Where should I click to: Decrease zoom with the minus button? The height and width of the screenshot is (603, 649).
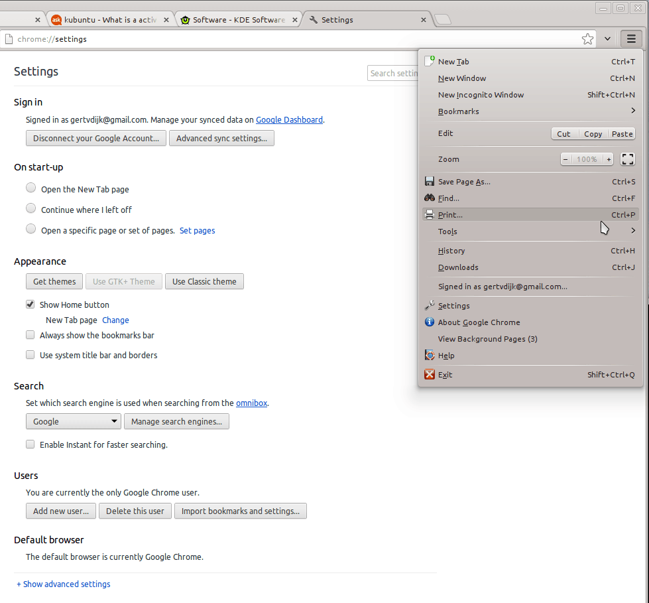pos(565,159)
